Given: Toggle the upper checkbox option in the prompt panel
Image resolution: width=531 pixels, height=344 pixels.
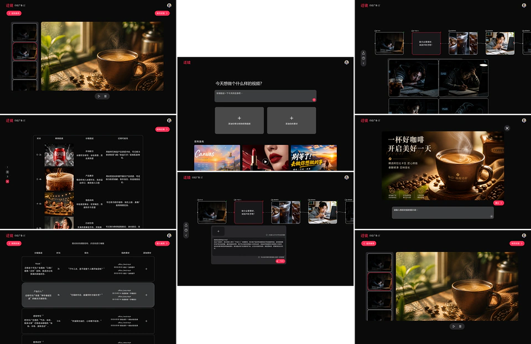Looking at the screenshot, I should click(x=267, y=234).
